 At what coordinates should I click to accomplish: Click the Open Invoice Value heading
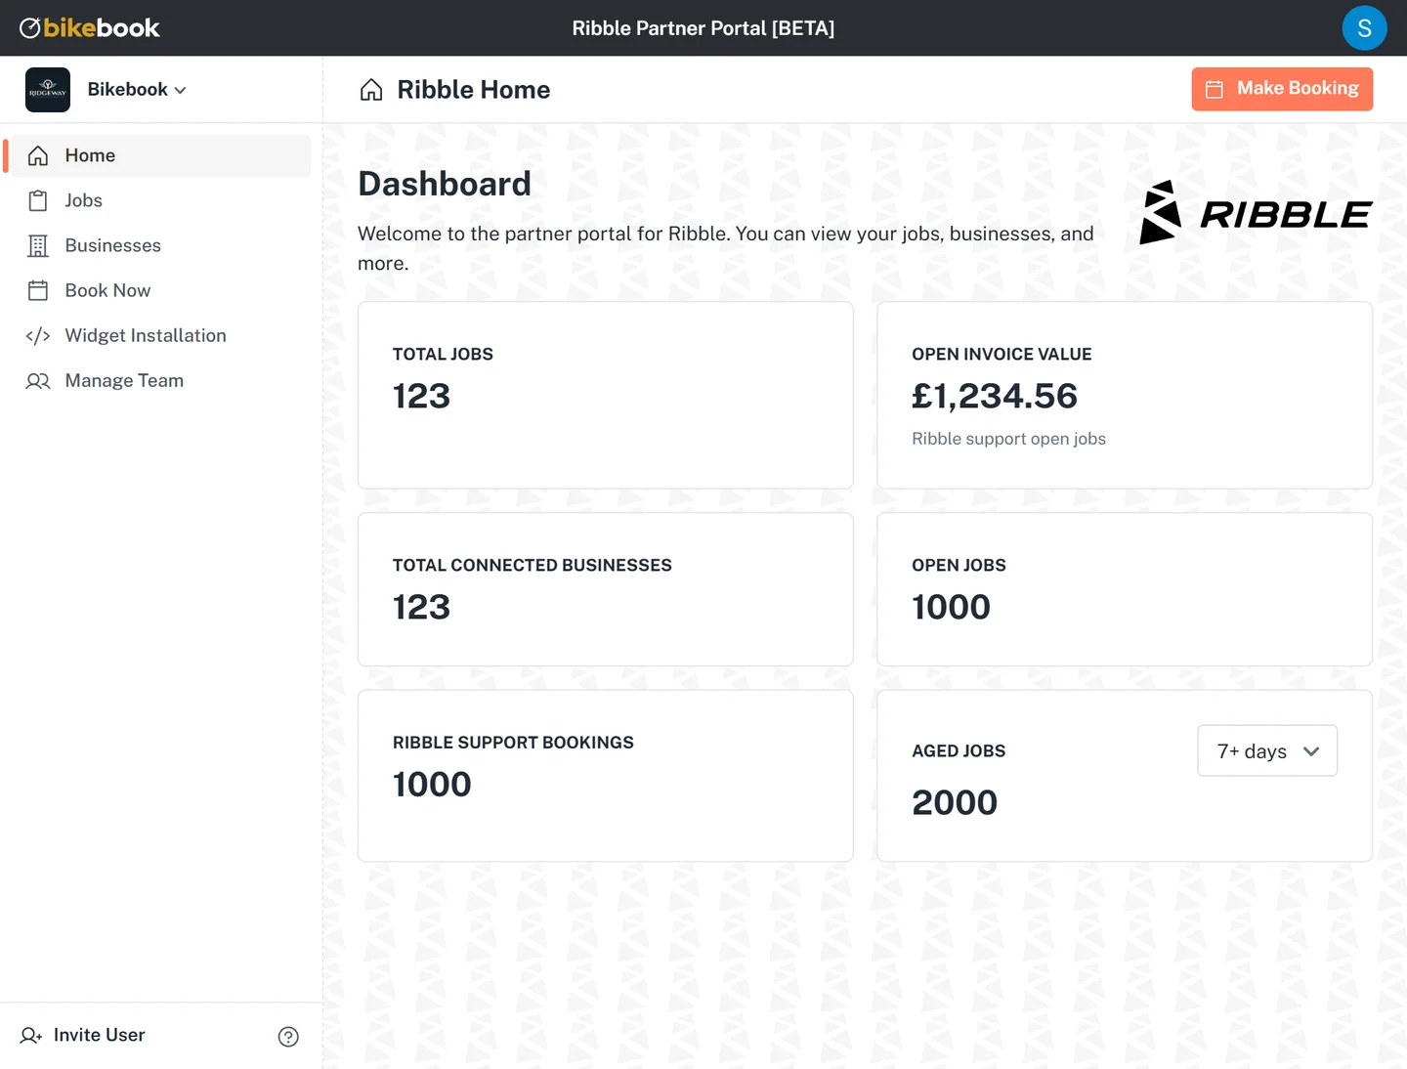click(1002, 354)
